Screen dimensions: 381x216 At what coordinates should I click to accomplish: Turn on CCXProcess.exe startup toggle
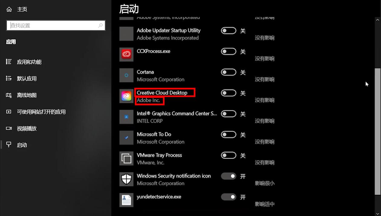(228, 51)
